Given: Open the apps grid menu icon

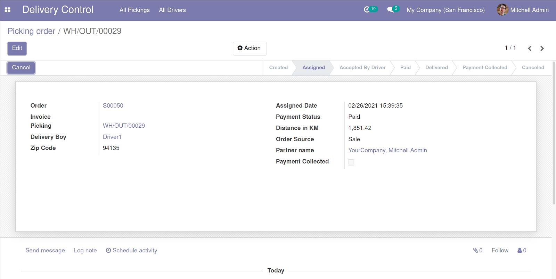Looking at the screenshot, I should (7, 10).
